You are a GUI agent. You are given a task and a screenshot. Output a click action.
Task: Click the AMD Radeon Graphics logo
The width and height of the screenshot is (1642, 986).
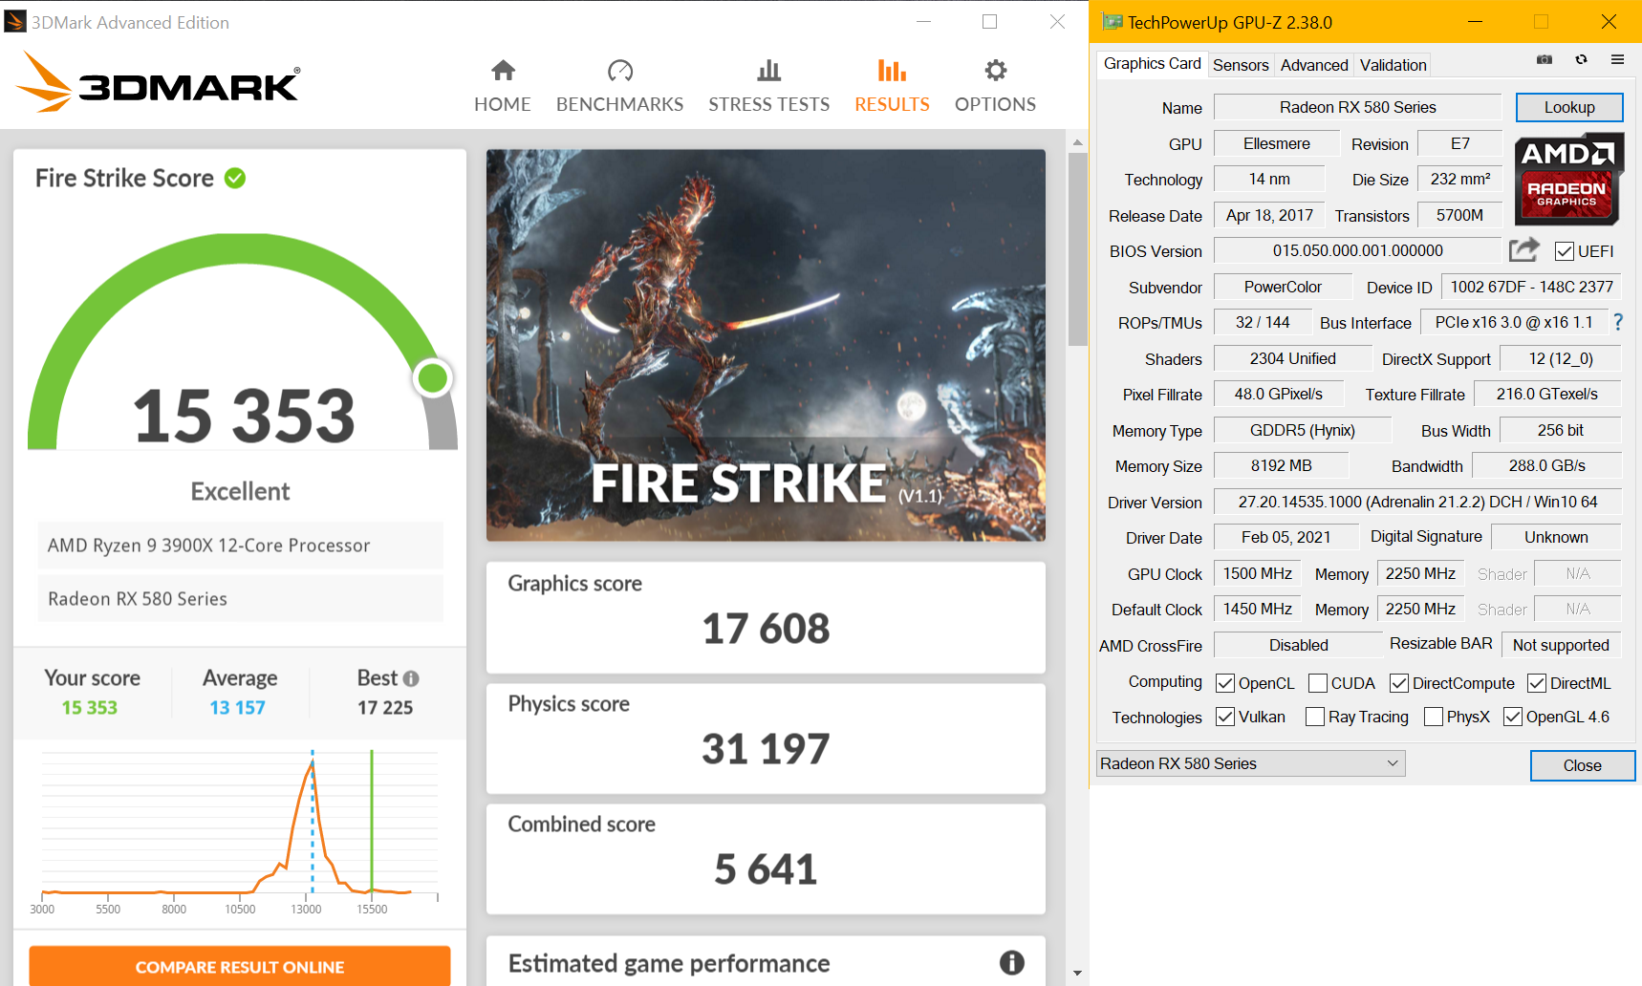[x=1568, y=180]
